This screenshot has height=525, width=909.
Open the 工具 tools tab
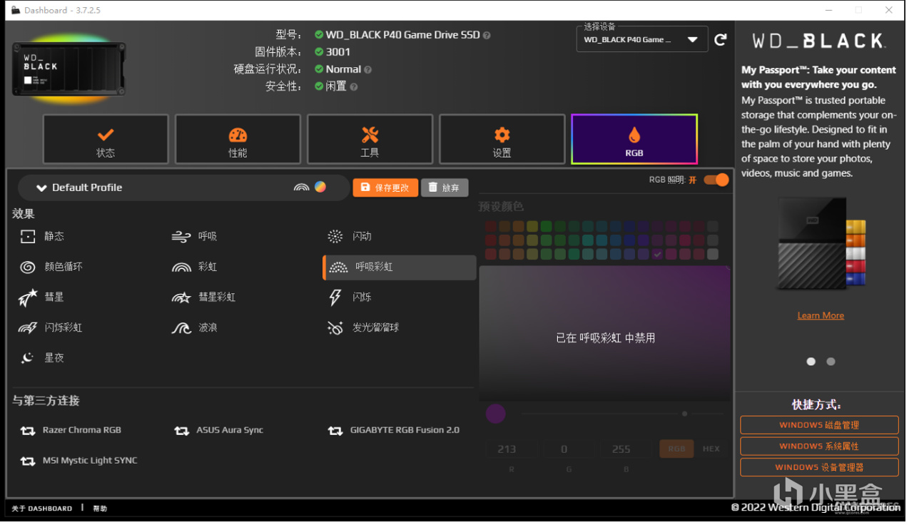pos(370,140)
